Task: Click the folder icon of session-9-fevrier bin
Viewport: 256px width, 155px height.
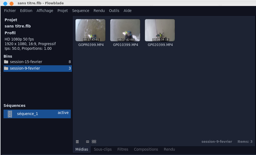Action: pyautogui.click(x=6, y=68)
